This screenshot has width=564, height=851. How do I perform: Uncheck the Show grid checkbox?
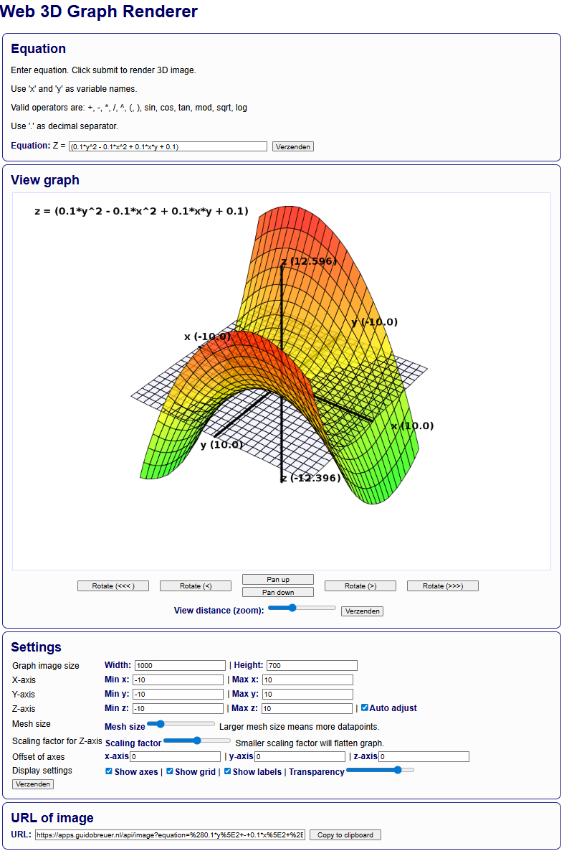tap(170, 771)
